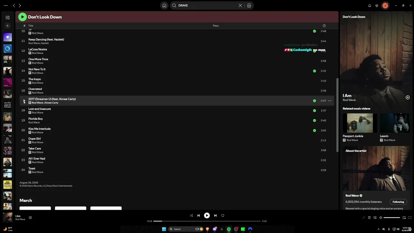Select the track The Inspo
414x233 pixels.
coord(177,81)
